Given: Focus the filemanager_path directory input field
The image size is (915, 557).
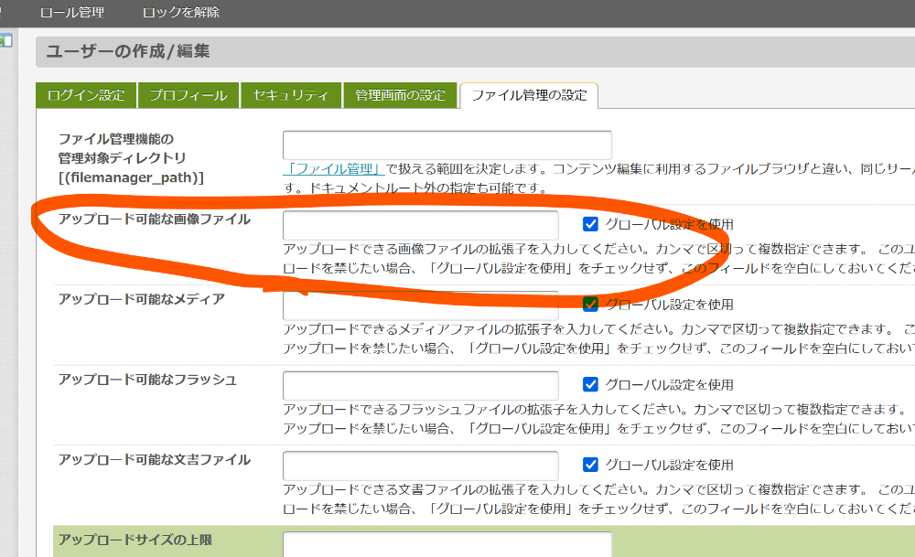Looking at the screenshot, I should [x=447, y=145].
